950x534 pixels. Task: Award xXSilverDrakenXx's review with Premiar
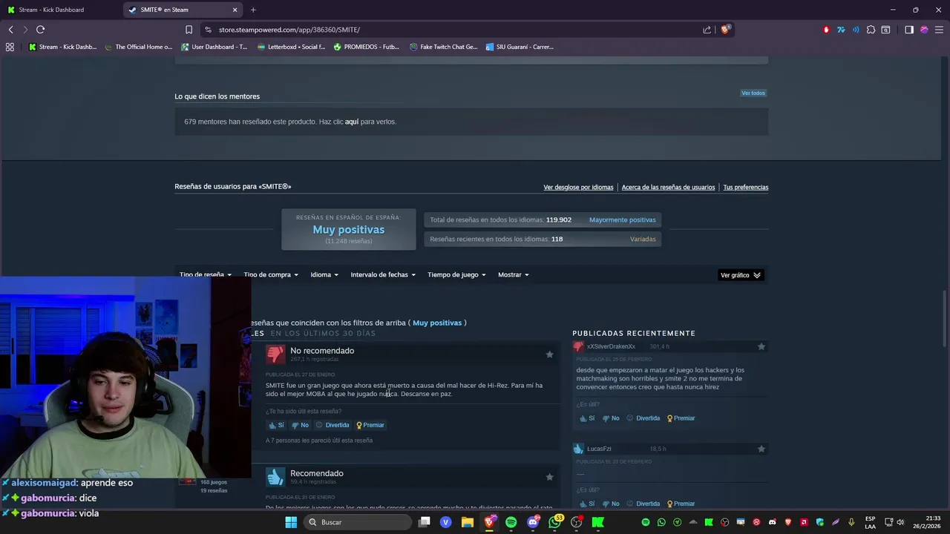click(681, 418)
